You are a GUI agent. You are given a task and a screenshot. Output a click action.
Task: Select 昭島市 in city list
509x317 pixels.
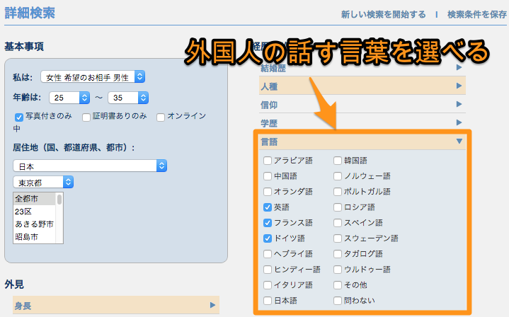(x=35, y=237)
